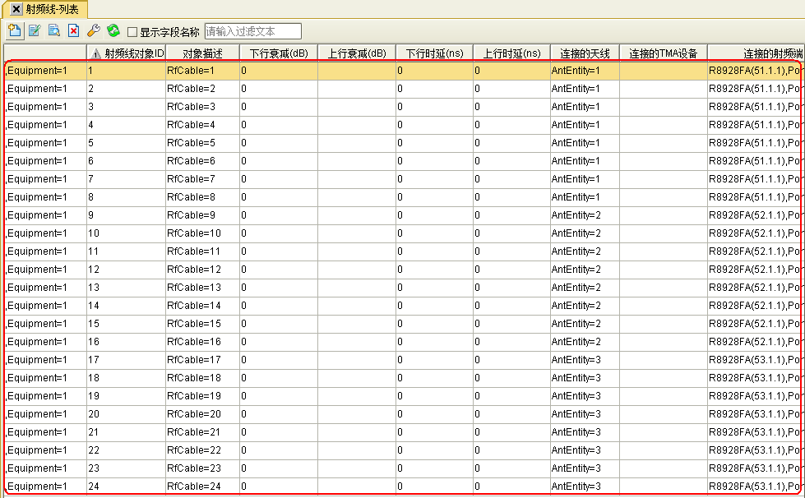Viewport: 805px width, 498px height.
Task: Click AntEntity=2 in the RfCable=16 row
Action: point(585,342)
